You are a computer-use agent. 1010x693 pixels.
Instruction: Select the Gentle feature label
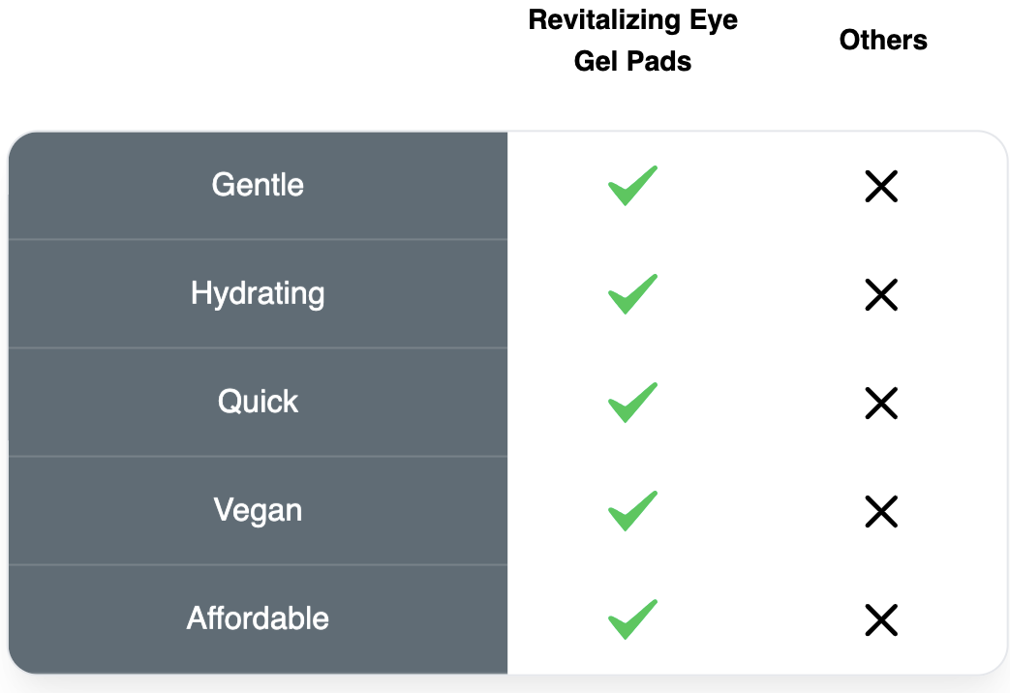pyautogui.click(x=258, y=185)
